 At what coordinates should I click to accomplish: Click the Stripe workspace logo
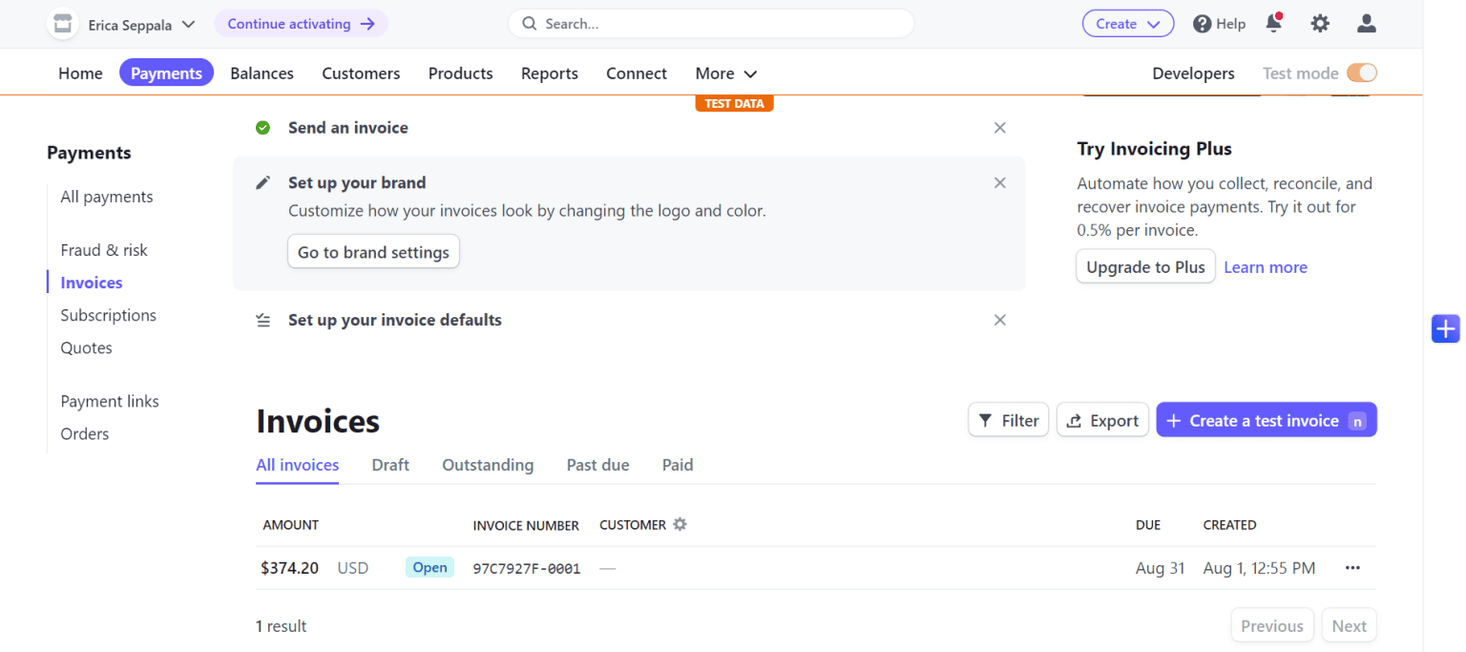point(62,23)
